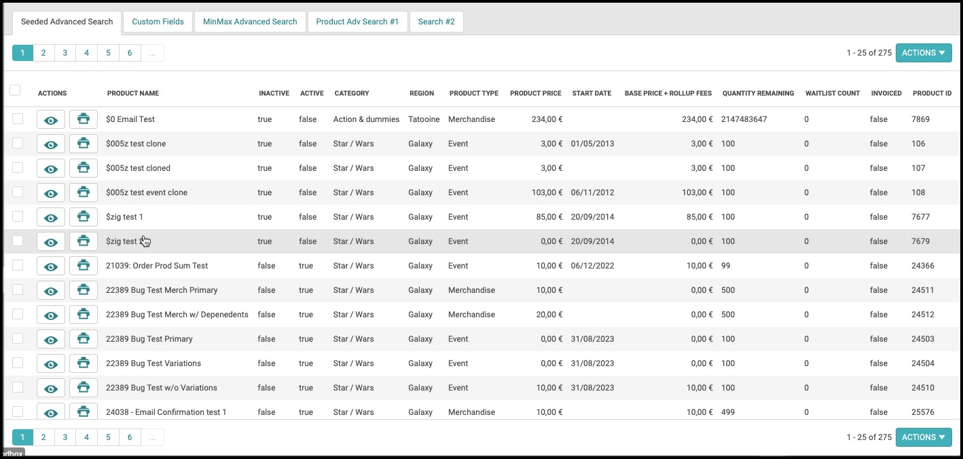This screenshot has width=963, height=459.
Task: Select checkbox for 22389 Bug Test w/o Variations
Action: [x=18, y=387]
